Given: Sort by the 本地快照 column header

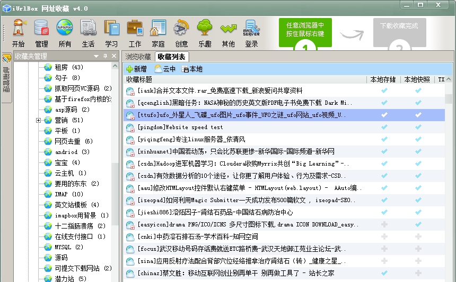Looking at the screenshot, I should pos(417,79).
